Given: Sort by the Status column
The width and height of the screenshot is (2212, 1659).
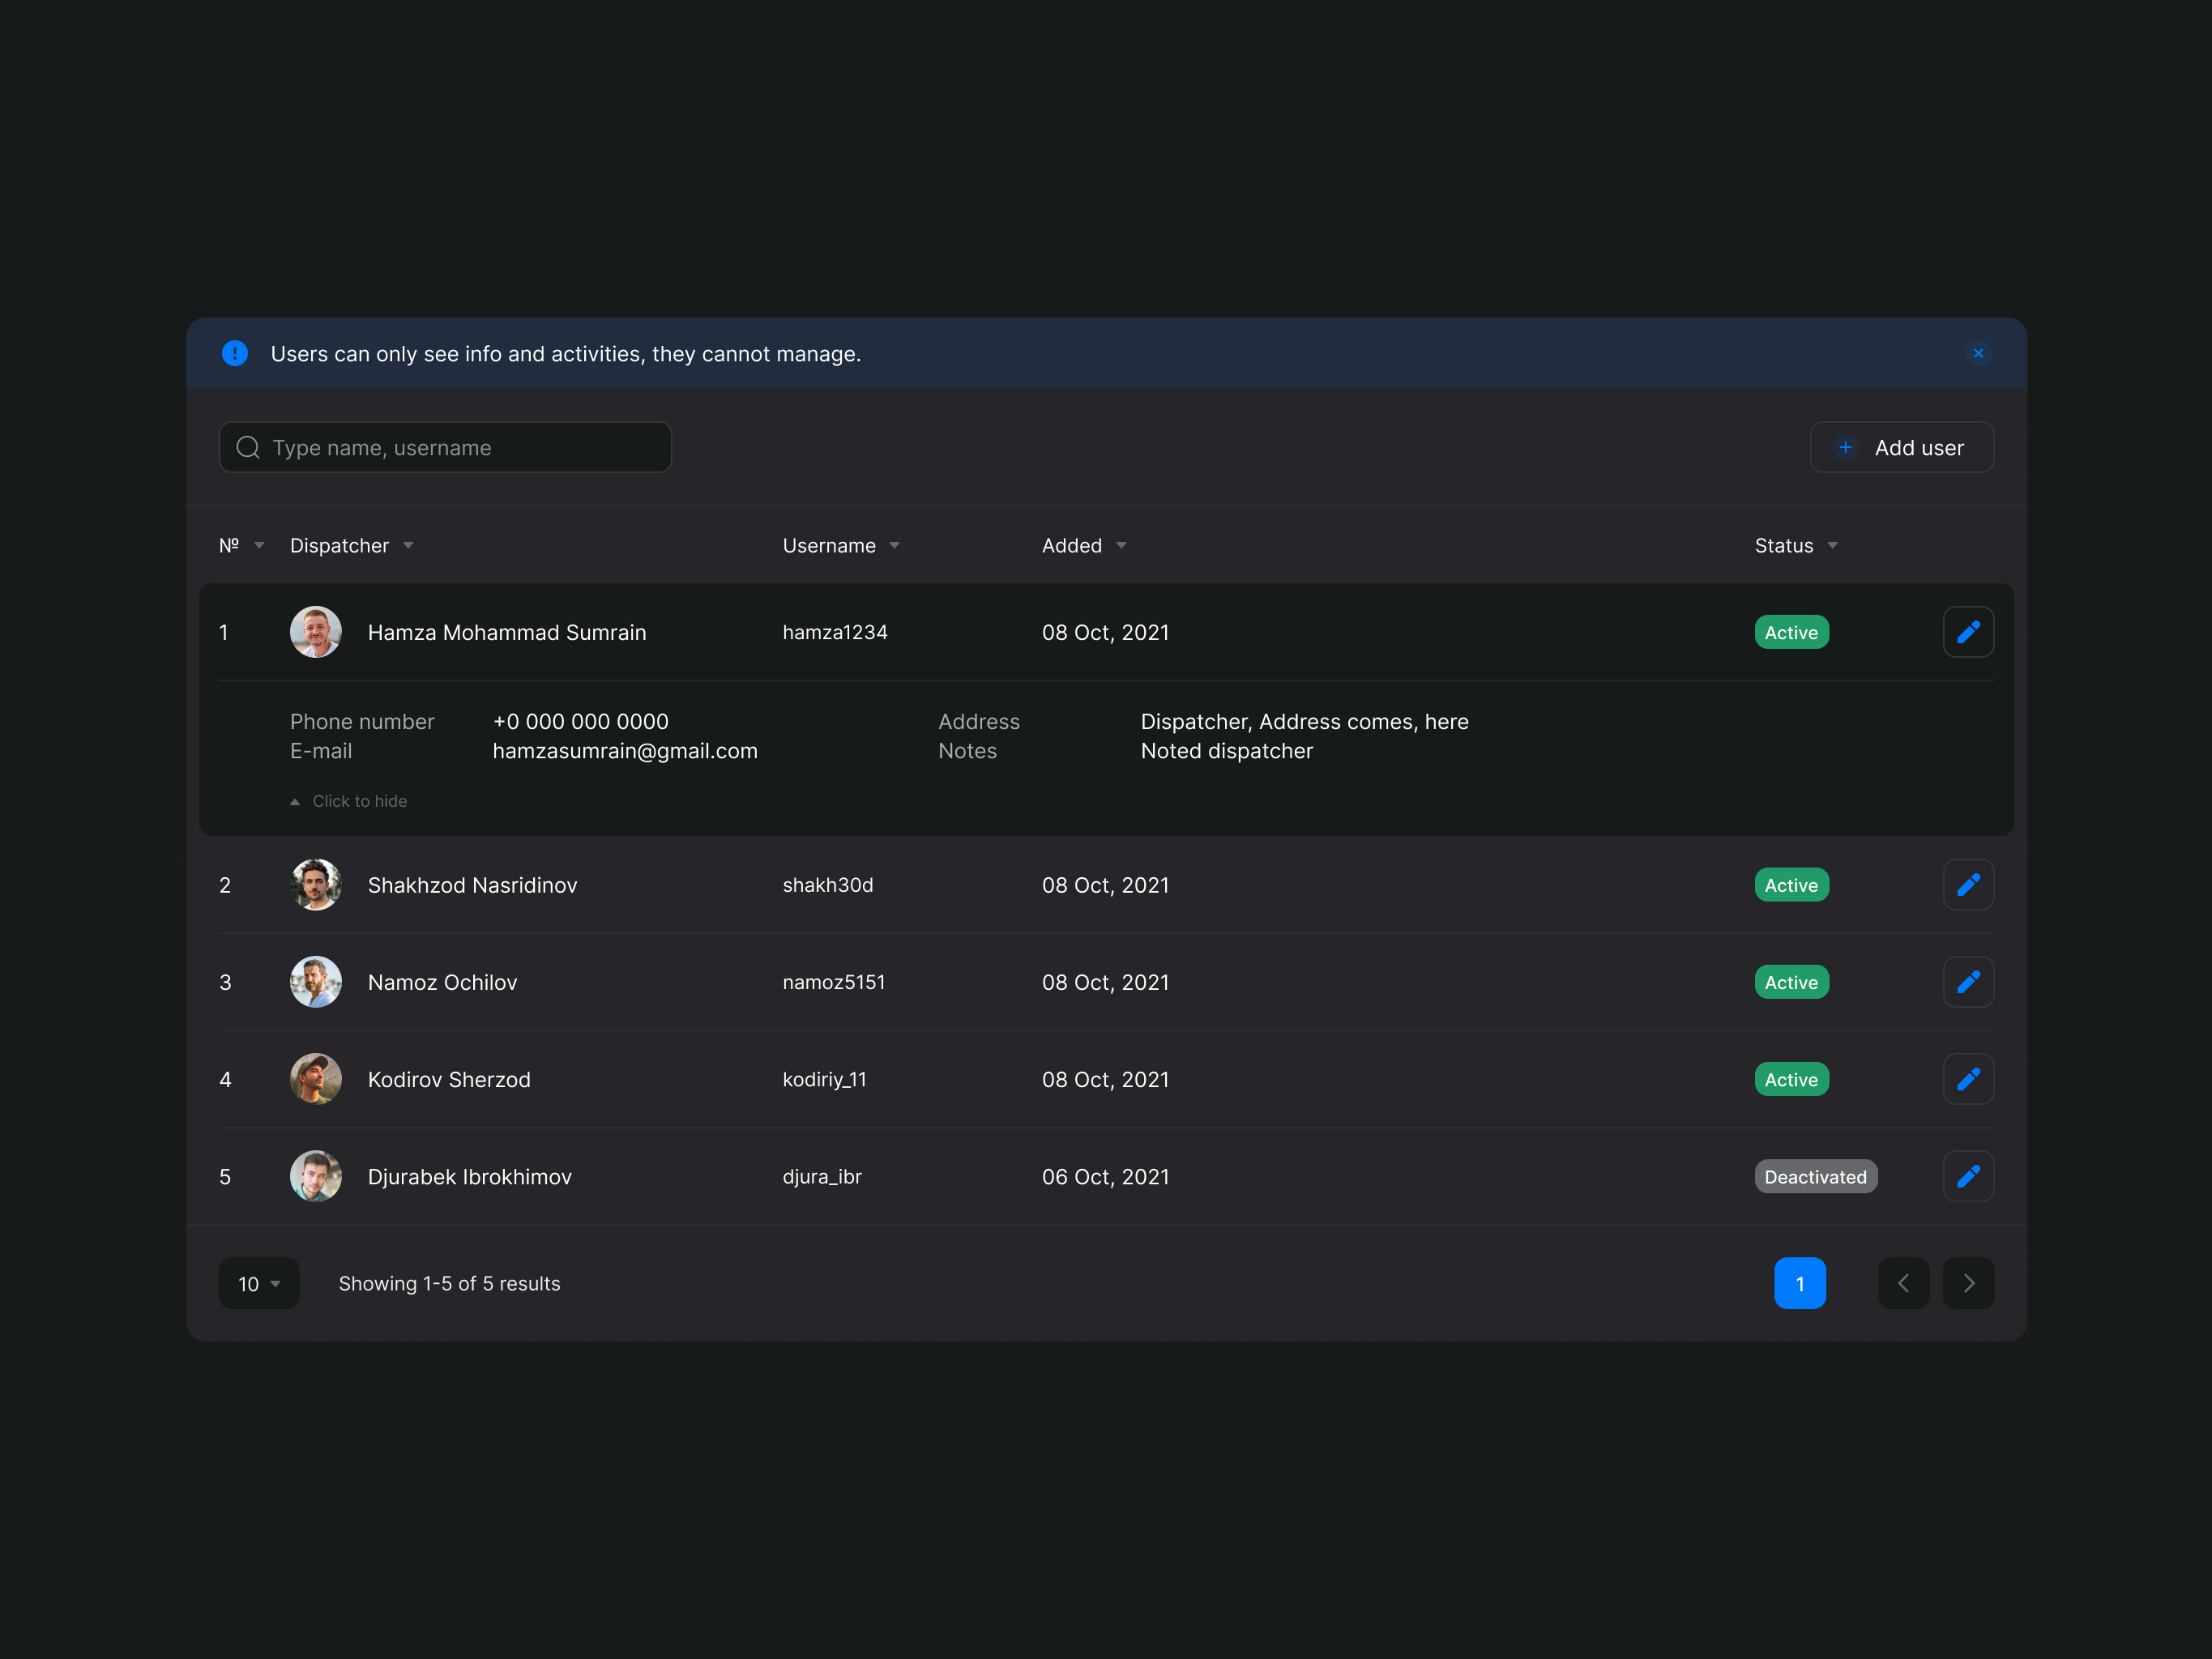Looking at the screenshot, I should (1796, 545).
